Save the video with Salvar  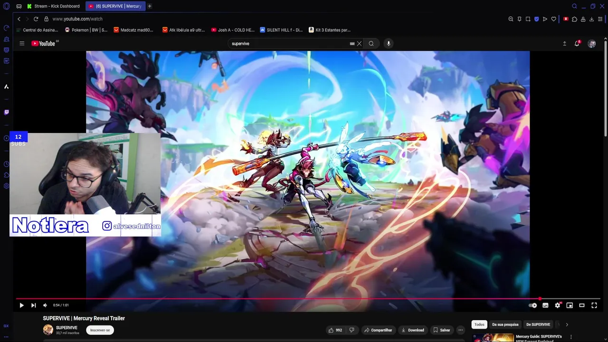442,330
